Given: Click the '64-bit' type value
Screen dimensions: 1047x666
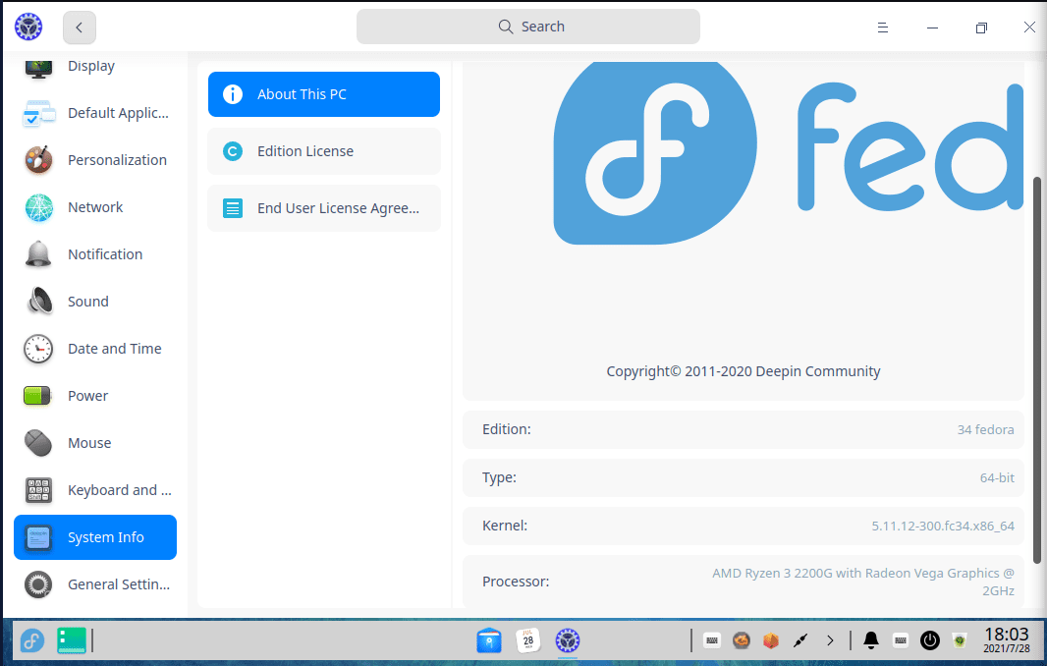Looking at the screenshot, I should (997, 477).
